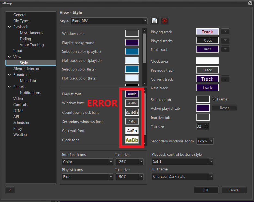Click the Reset button
This screenshot has width=254, height=202.
tap(224, 108)
